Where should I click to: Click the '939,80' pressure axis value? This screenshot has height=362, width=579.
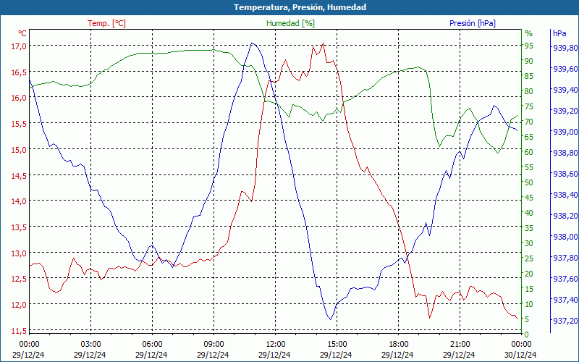[x=564, y=48]
